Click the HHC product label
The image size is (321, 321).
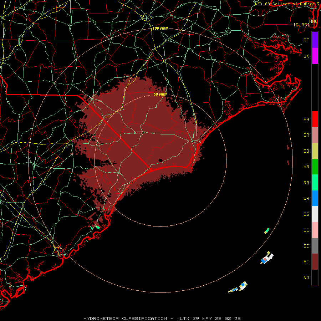click(314, 21)
